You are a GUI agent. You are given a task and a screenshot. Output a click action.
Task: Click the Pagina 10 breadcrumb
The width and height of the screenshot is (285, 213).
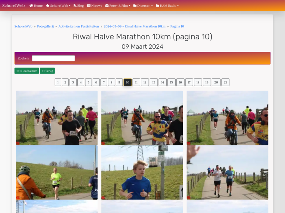[x=177, y=26]
